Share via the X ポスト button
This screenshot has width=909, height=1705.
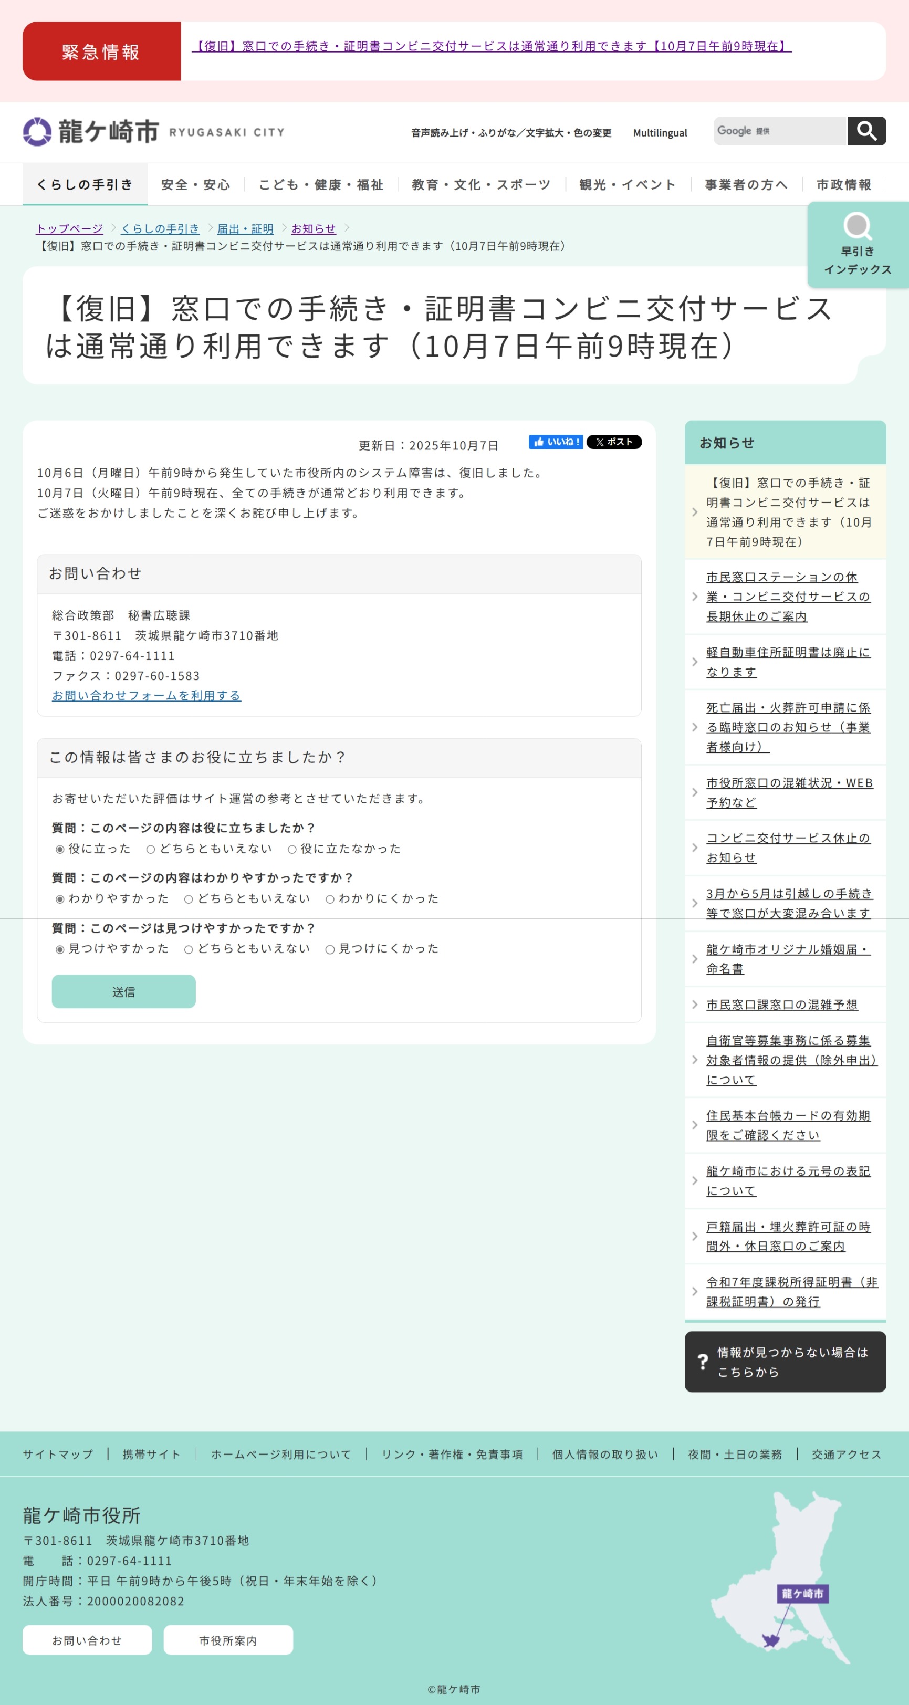pos(614,442)
